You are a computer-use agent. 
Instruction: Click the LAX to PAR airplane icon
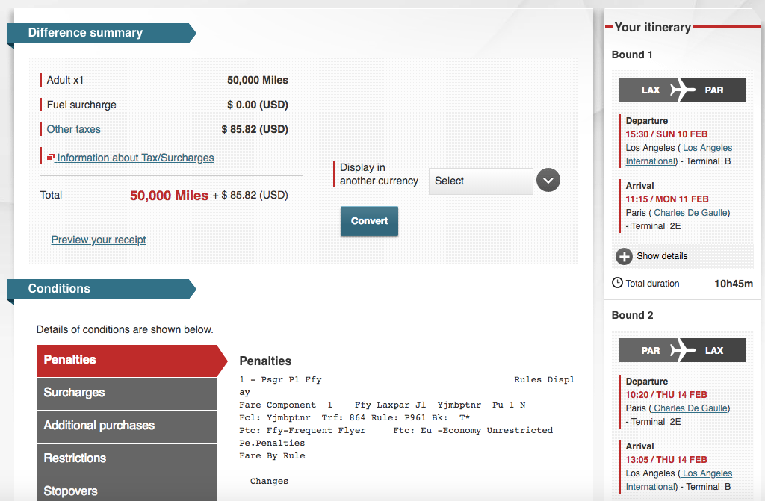point(682,90)
